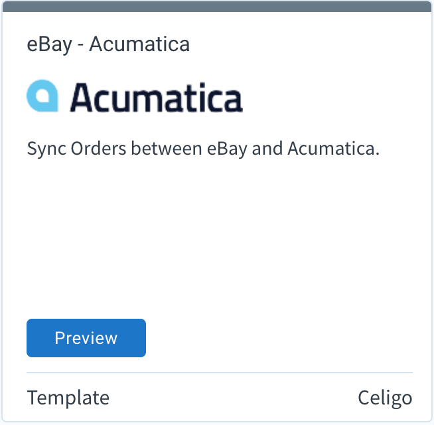Click the gray header bar of the card
The height and width of the screenshot is (425, 434).
[217, 7]
